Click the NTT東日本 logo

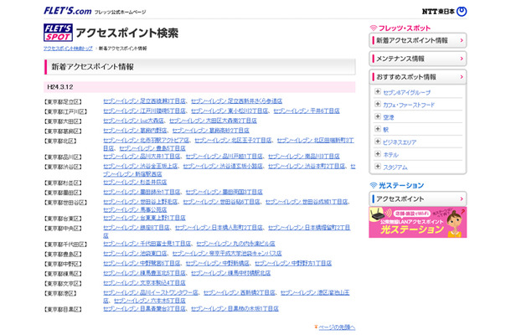(445, 12)
